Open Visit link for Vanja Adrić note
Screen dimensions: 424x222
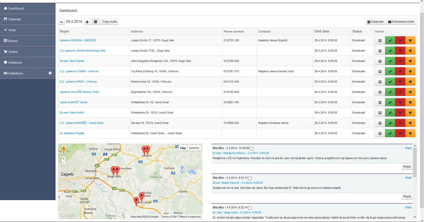(408, 207)
